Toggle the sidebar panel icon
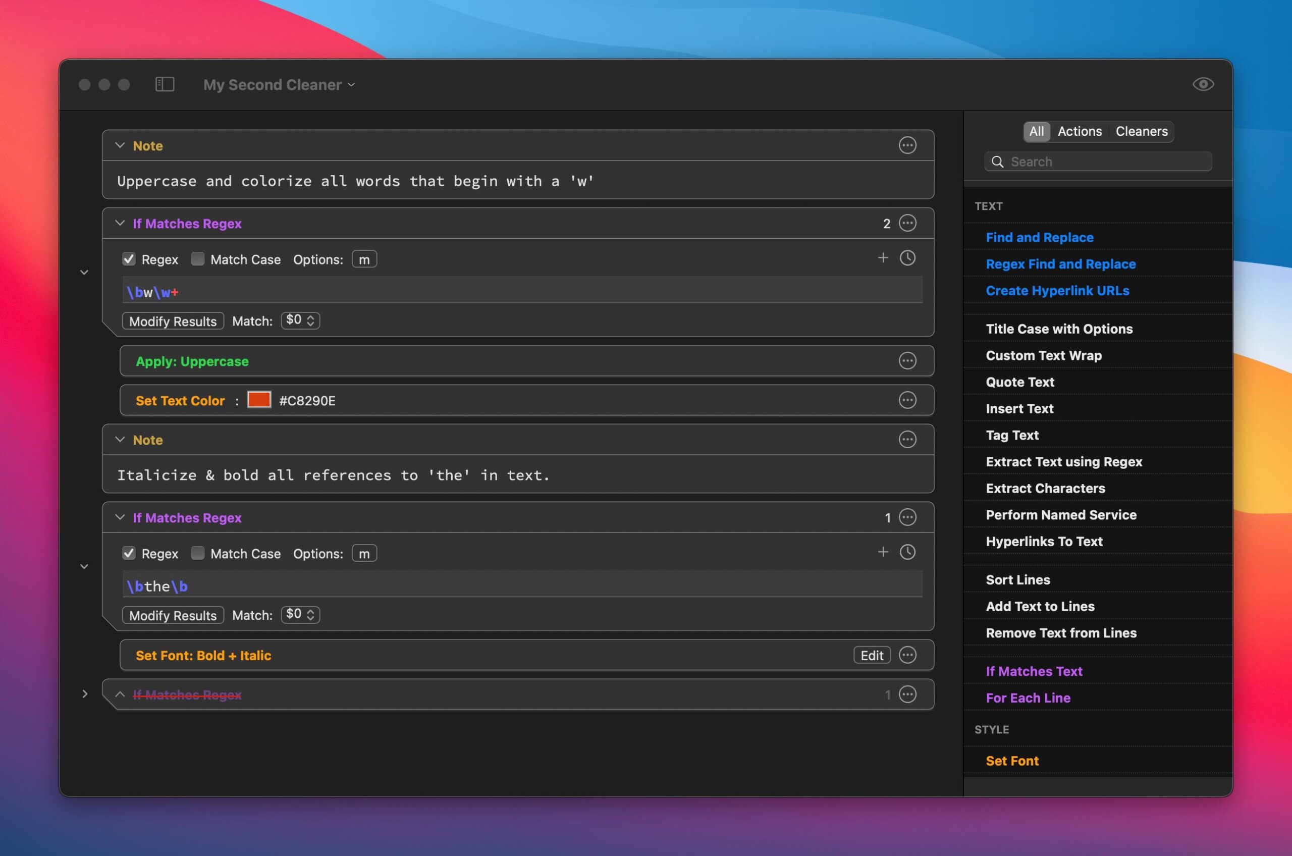 (x=165, y=84)
